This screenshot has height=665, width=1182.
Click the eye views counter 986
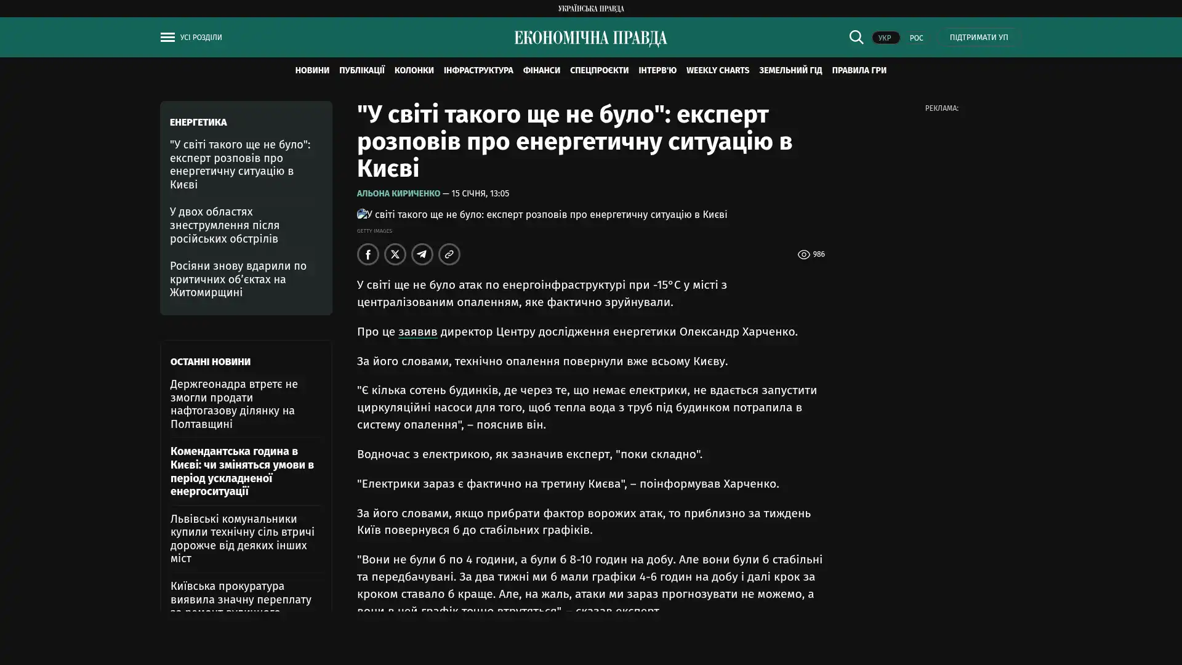[x=811, y=254]
